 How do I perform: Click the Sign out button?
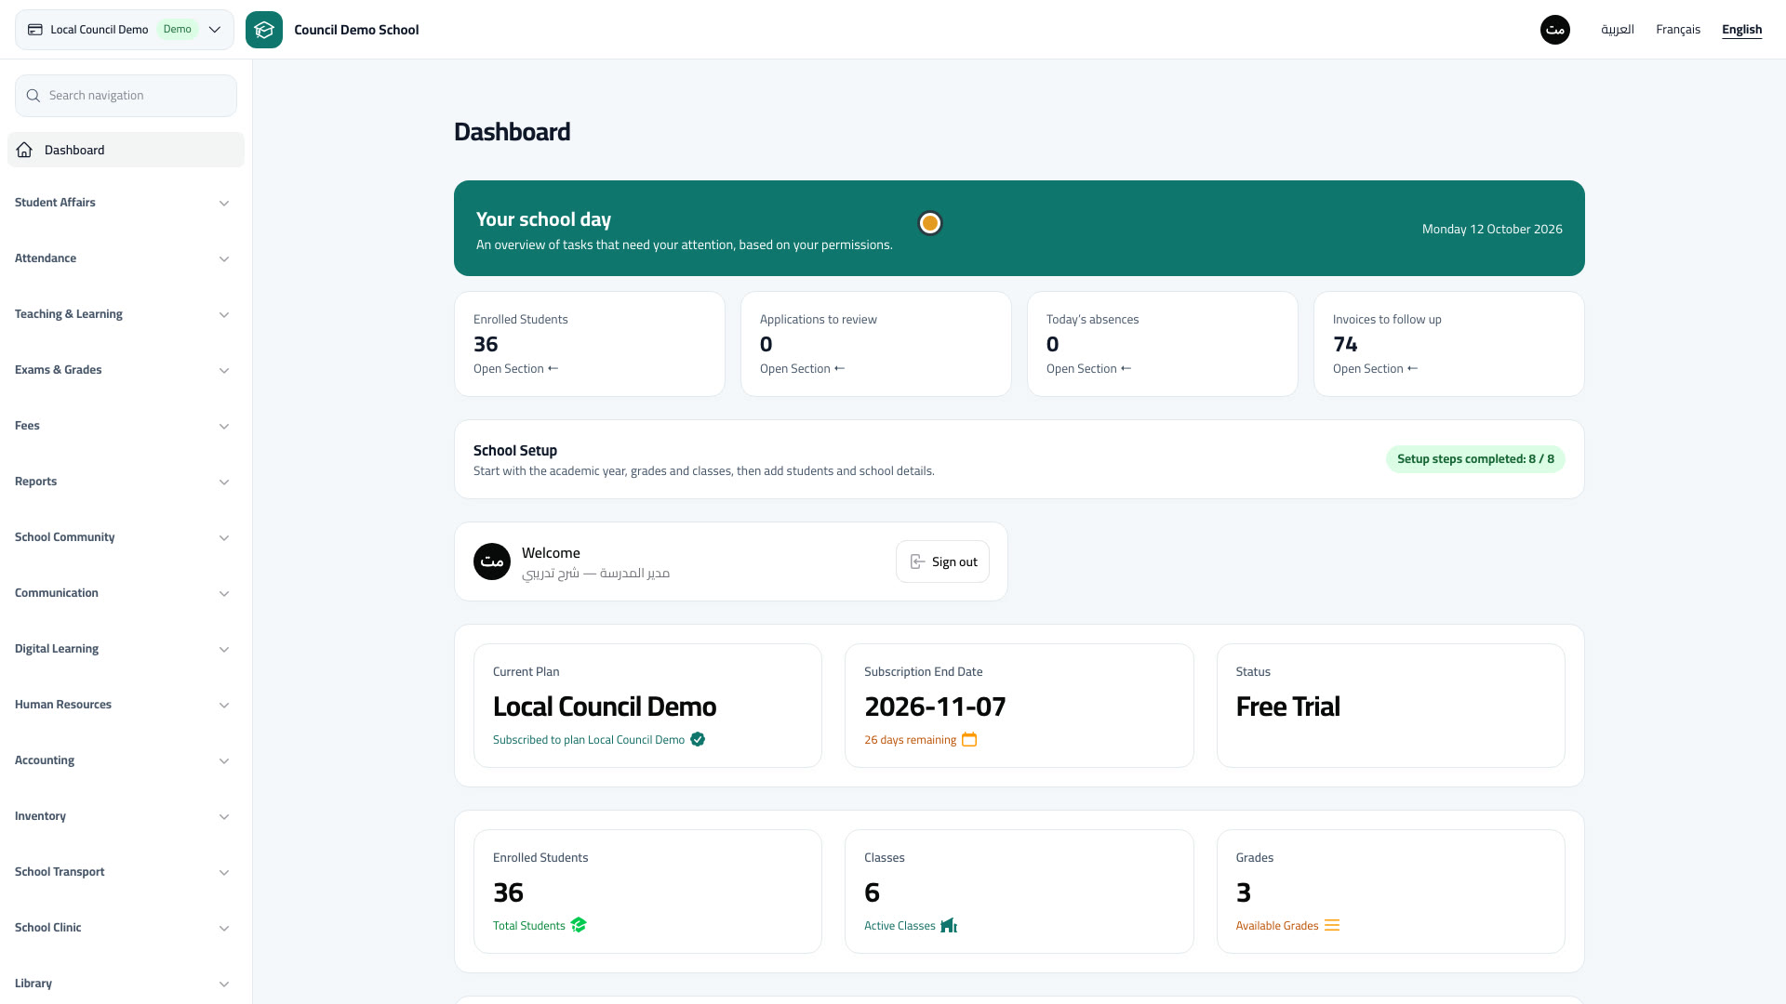pyautogui.click(x=942, y=561)
